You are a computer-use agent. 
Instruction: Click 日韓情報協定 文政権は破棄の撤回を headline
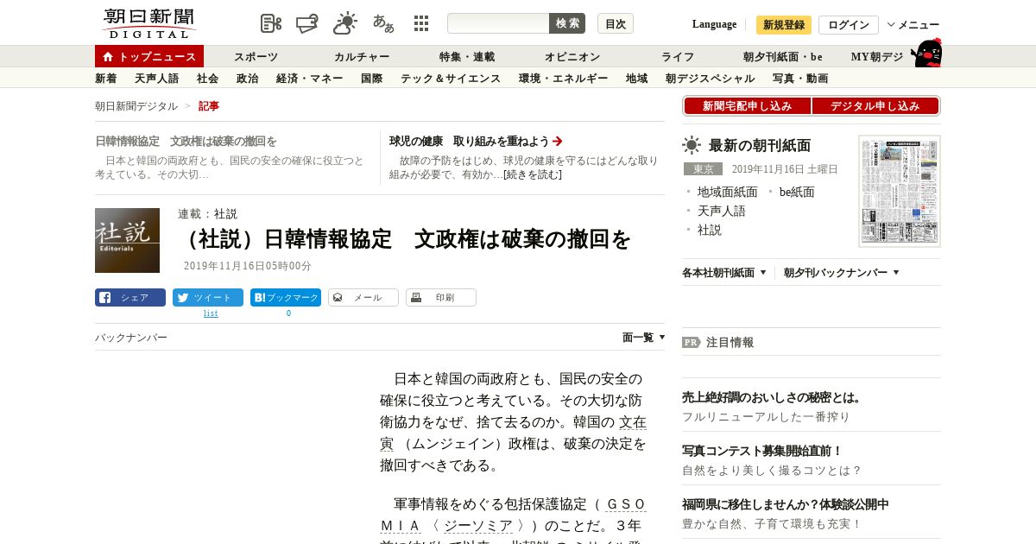[186, 141]
